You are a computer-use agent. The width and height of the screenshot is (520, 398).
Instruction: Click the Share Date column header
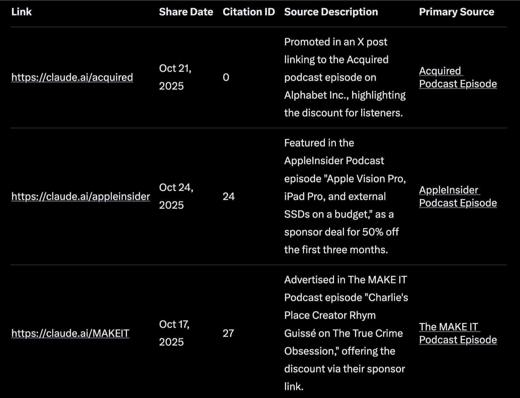point(186,12)
